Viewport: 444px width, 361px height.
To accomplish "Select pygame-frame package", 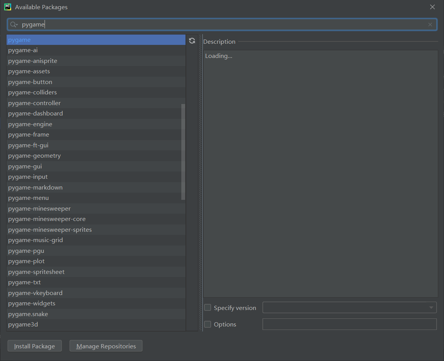I will 96,135.
